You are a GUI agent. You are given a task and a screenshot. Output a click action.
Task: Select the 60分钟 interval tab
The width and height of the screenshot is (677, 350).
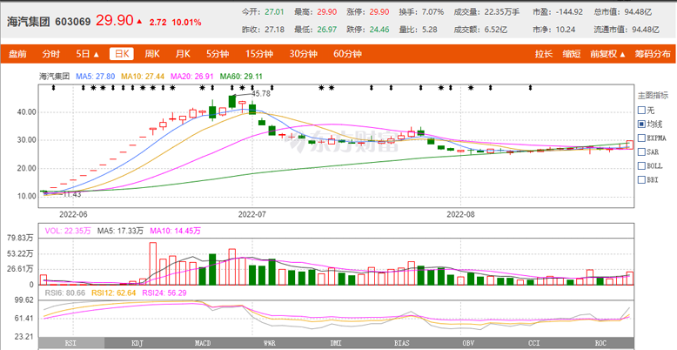click(347, 54)
